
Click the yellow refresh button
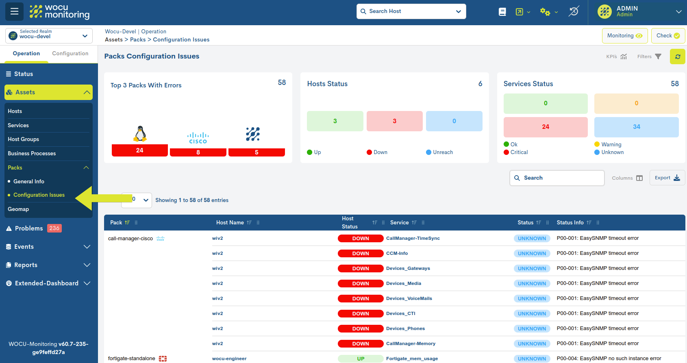click(678, 57)
